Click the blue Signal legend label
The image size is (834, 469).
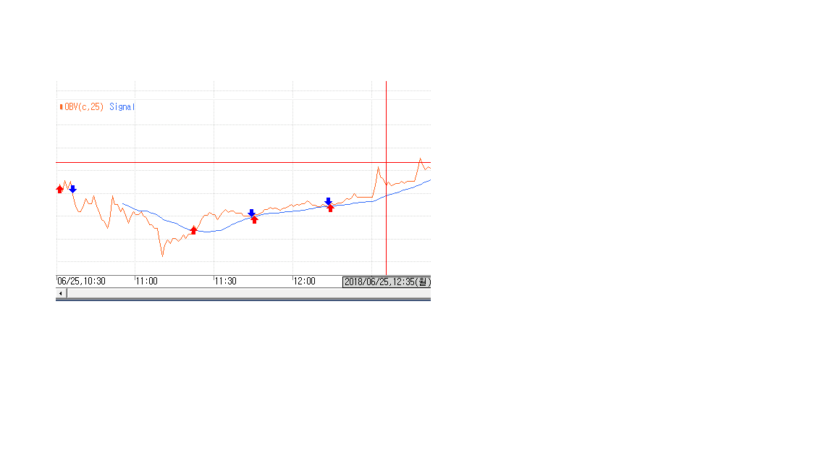click(x=122, y=106)
